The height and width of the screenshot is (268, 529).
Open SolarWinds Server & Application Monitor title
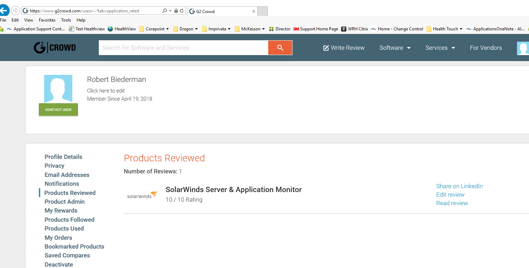pyautogui.click(x=234, y=190)
